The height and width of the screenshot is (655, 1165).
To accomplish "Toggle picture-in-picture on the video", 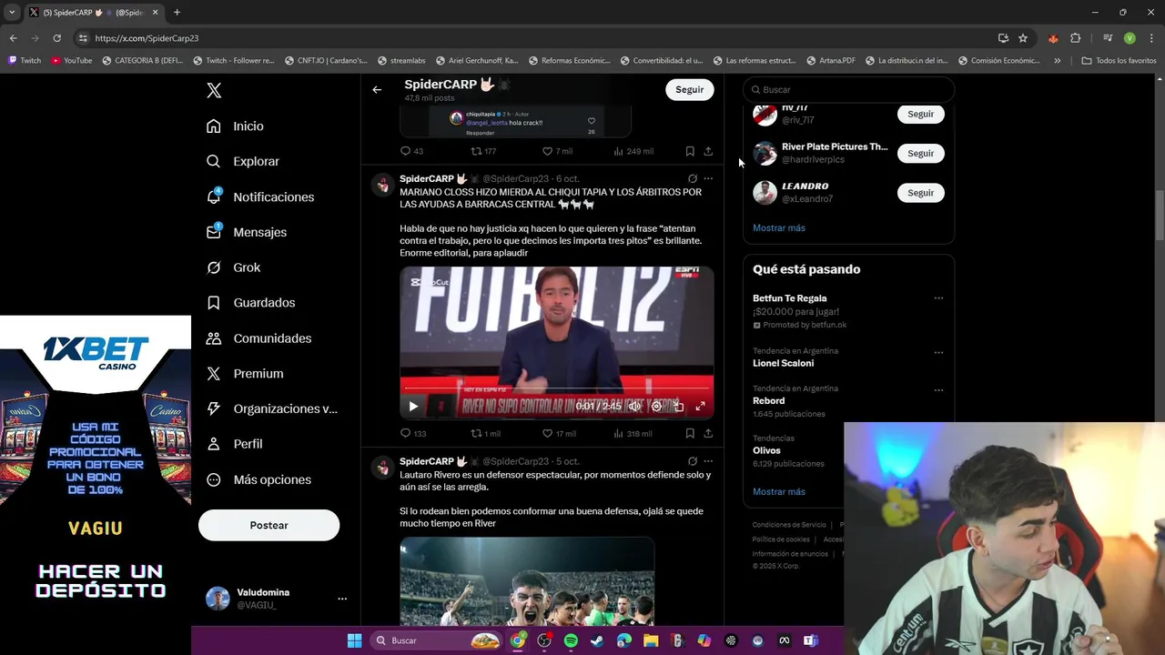I will coord(678,407).
